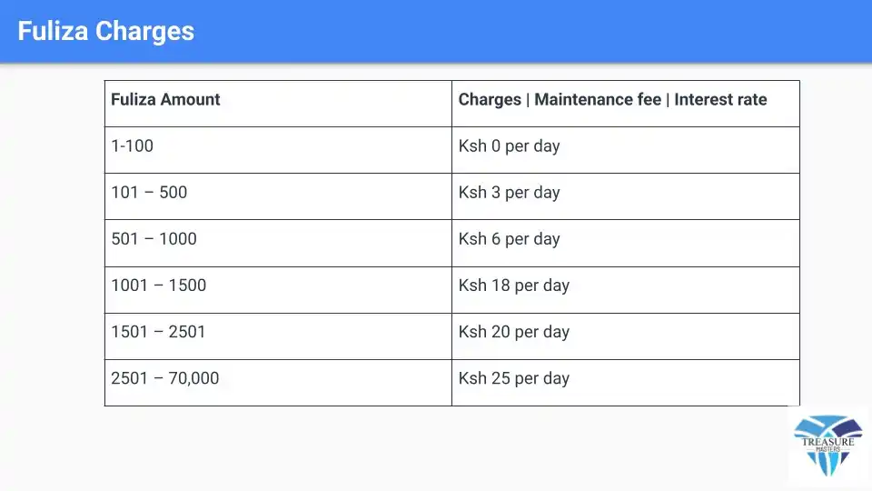Select the Ksh 6 per day cell
Viewport: 872px width, 491px height.
pyautogui.click(x=626, y=243)
